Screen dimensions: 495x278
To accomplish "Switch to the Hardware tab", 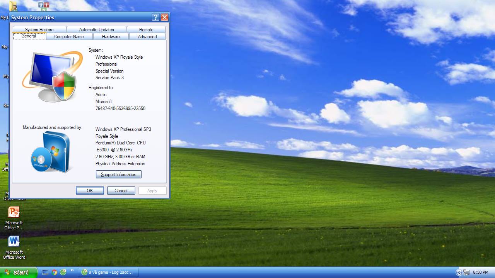I will [111, 37].
